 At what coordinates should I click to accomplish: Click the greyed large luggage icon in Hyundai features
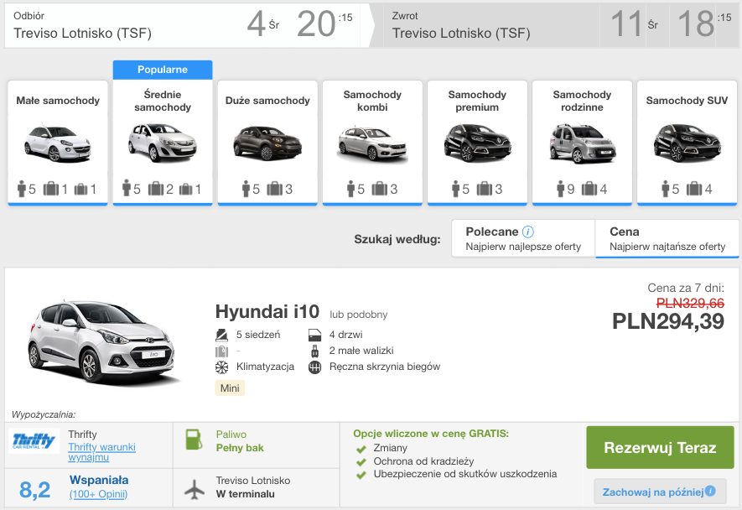pos(221,351)
